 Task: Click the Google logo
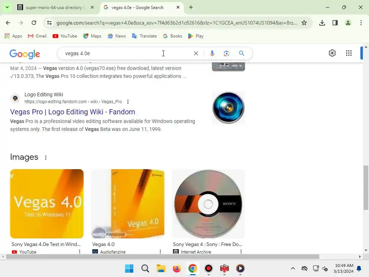click(25, 54)
